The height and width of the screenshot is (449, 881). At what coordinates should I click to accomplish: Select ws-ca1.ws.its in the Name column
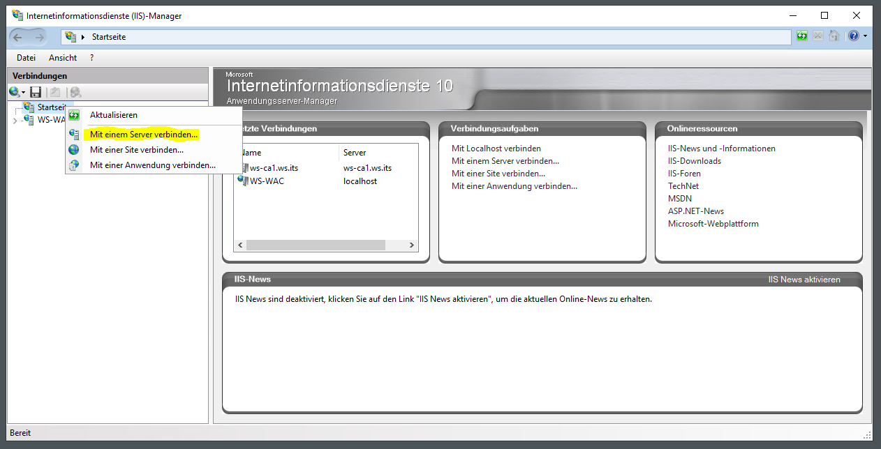click(x=274, y=168)
